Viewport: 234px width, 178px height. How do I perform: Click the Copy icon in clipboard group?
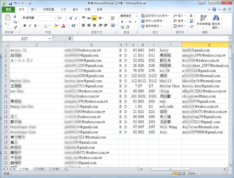click(15, 22)
